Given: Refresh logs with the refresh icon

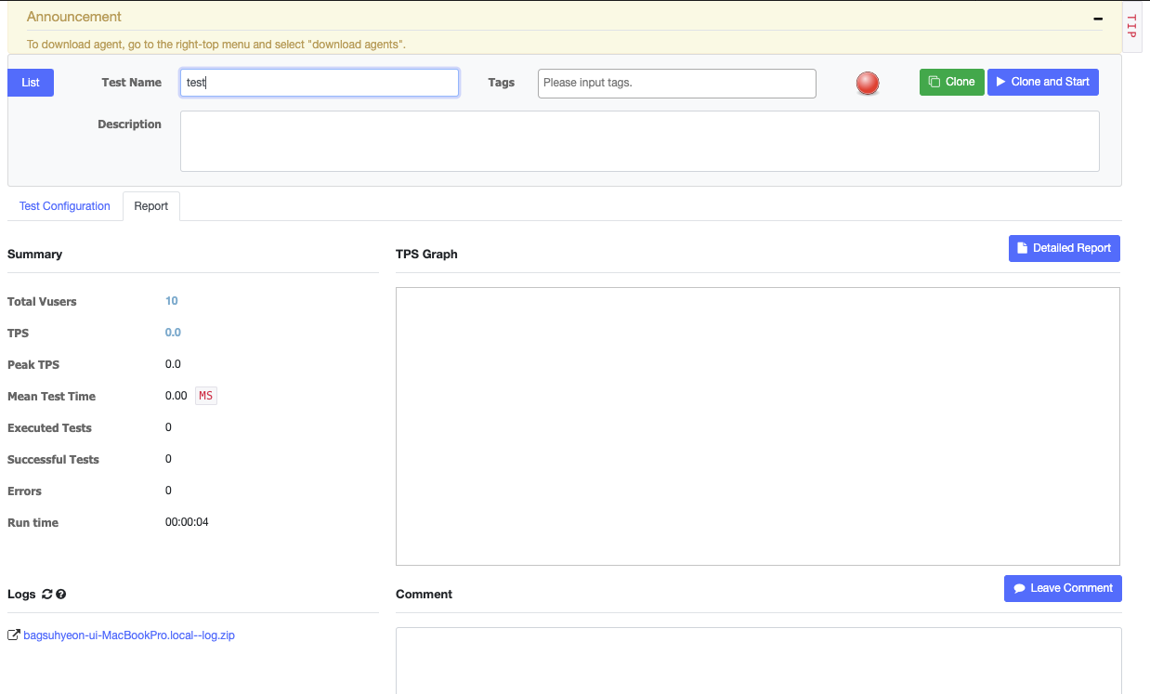Looking at the screenshot, I should click(x=47, y=595).
